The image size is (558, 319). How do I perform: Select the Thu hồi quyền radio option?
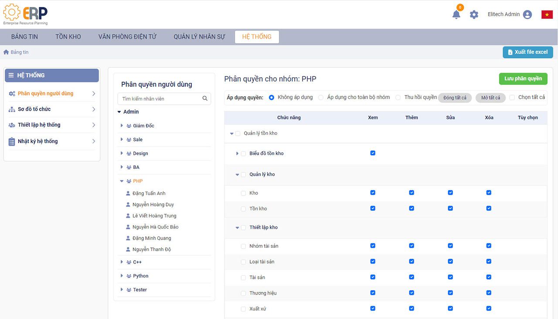[398, 97]
